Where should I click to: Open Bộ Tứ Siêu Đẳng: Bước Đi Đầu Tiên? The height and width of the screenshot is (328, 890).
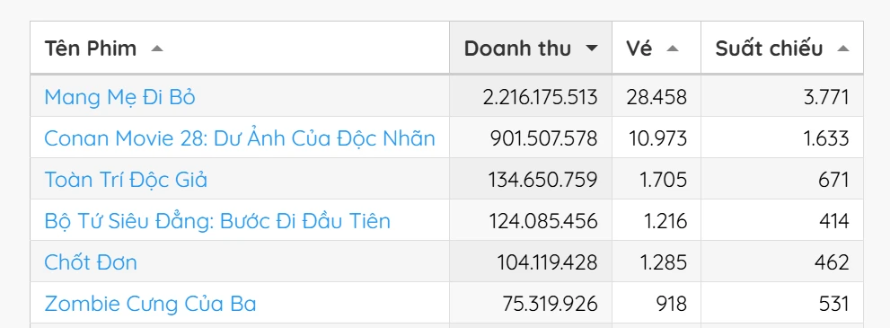[217, 221]
